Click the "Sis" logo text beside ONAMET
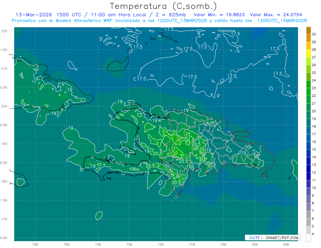The height and width of the screenshot is (248, 321). (252, 238)
